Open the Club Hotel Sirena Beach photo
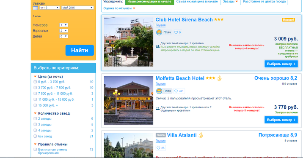The image size is (303, 158). tap(129, 42)
